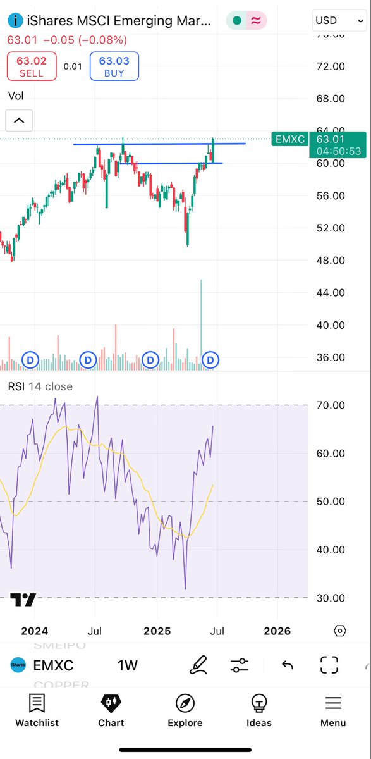Switch to the Watchlist tab

coord(37,710)
